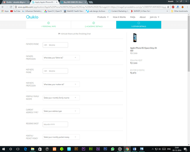Open the Products menu
Screen dimensions: 190x152
103,17
